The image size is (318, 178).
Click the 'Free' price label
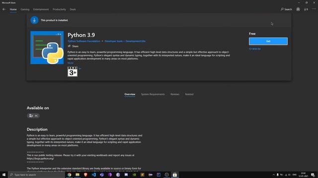[x=252, y=34]
